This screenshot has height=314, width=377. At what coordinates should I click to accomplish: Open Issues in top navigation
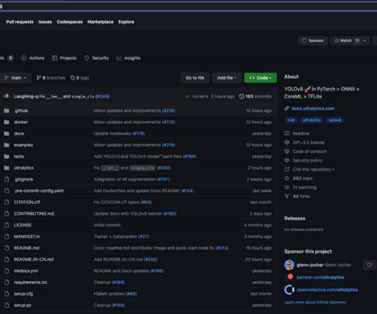[x=45, y=22]
